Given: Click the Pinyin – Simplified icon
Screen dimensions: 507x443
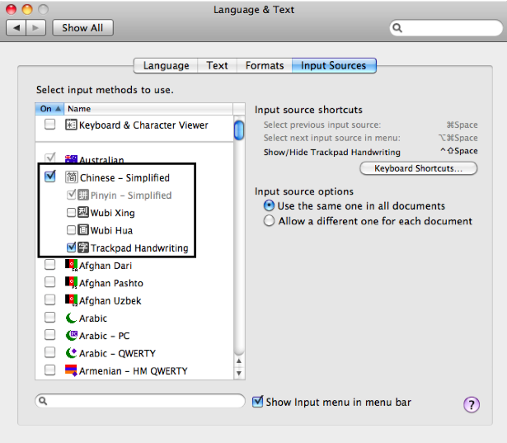Looking at the screenshot, I should tap(83, 195).
